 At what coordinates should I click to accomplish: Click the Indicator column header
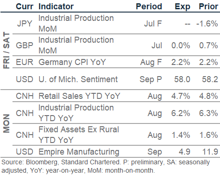56,6
